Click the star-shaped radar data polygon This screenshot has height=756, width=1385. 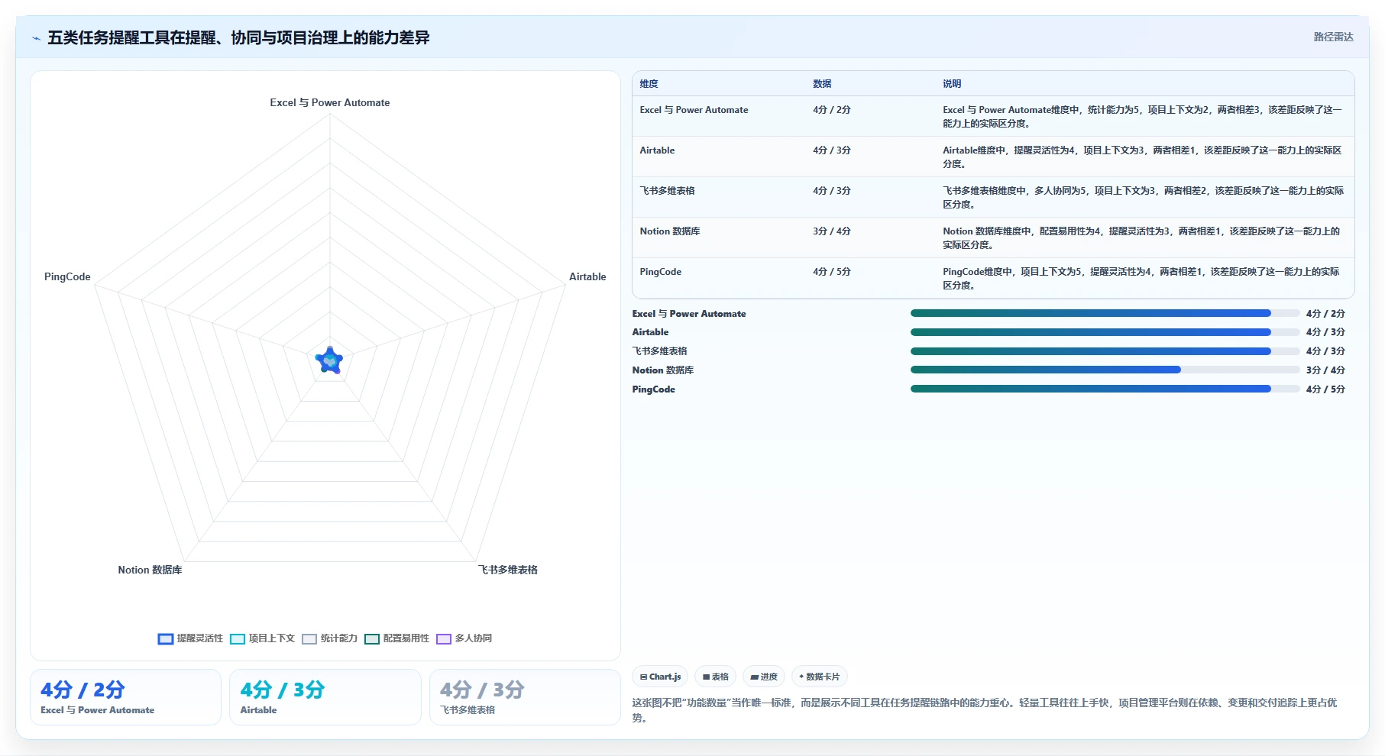[x=329, y=360]
